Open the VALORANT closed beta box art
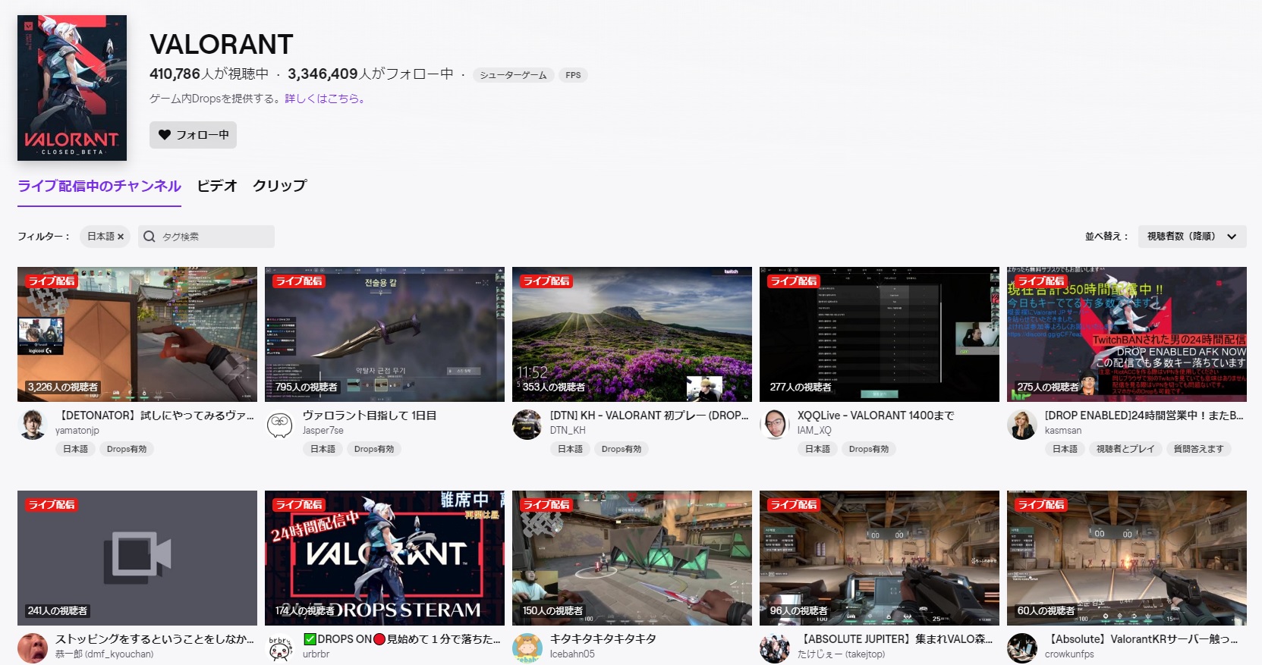Image resolution: width=1262 pixels, height=665 pixels. 72,88
